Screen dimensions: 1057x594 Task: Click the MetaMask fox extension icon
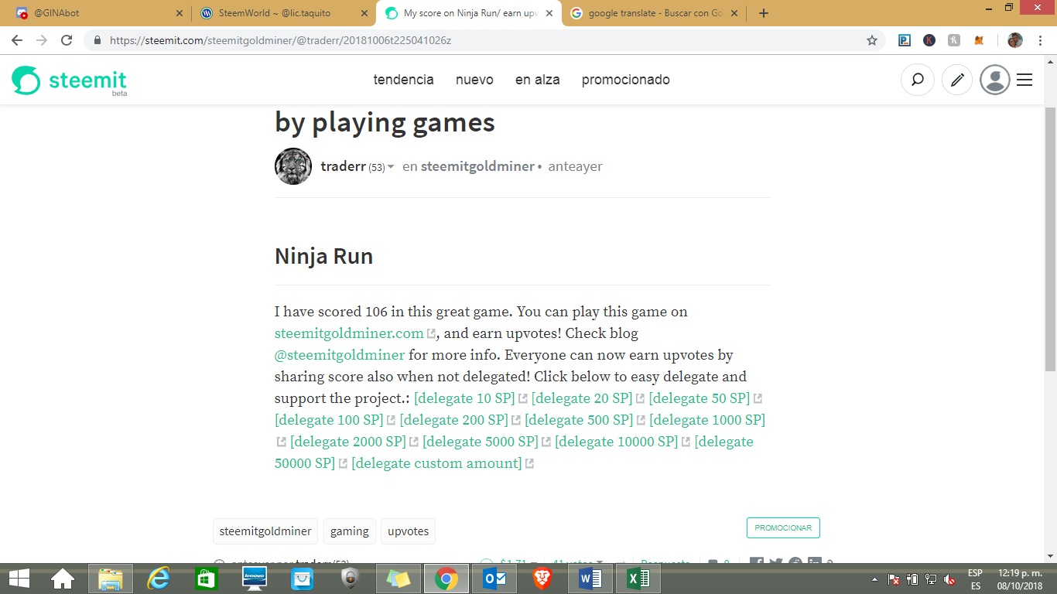(x=979, y=40)
